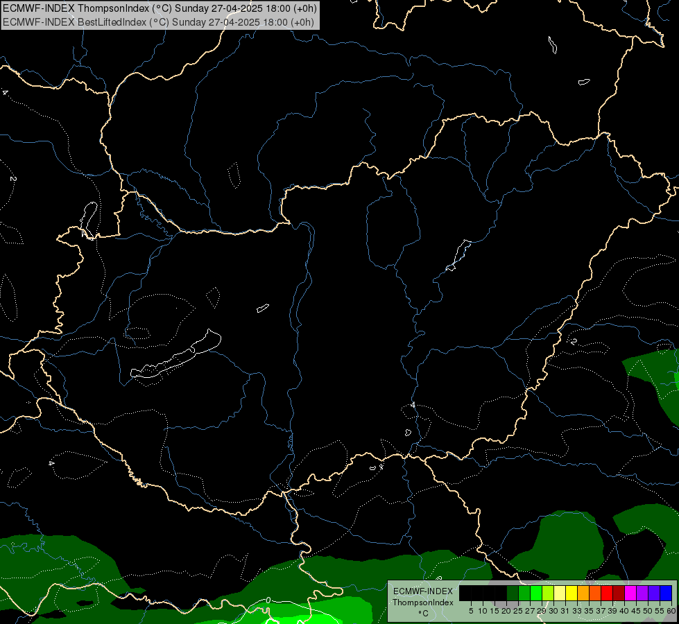Click the purple 45–50 legend swatch
679x624 pixels.
coord(642,593)
